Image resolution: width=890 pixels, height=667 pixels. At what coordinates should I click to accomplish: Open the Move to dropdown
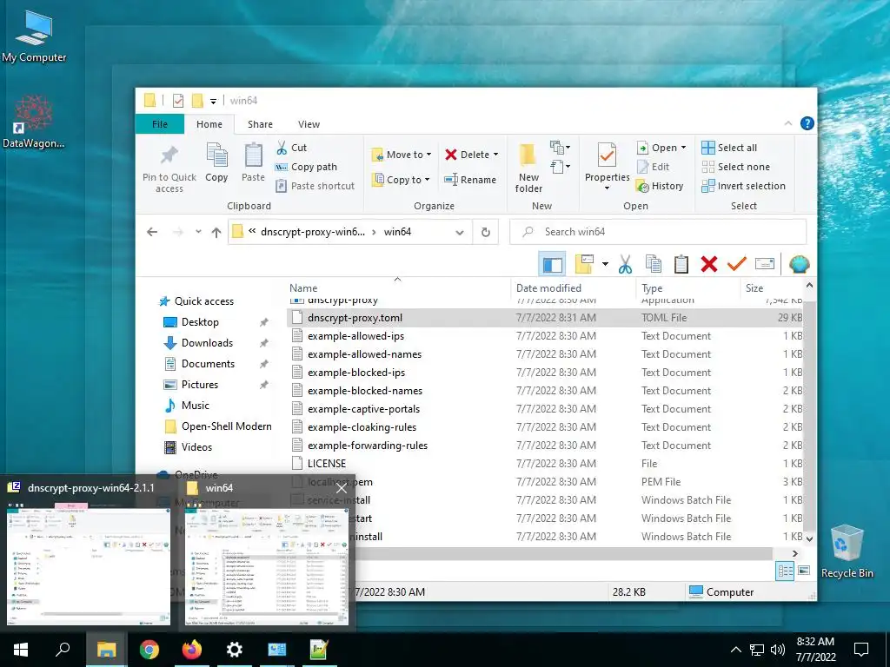tap(402, 155)
